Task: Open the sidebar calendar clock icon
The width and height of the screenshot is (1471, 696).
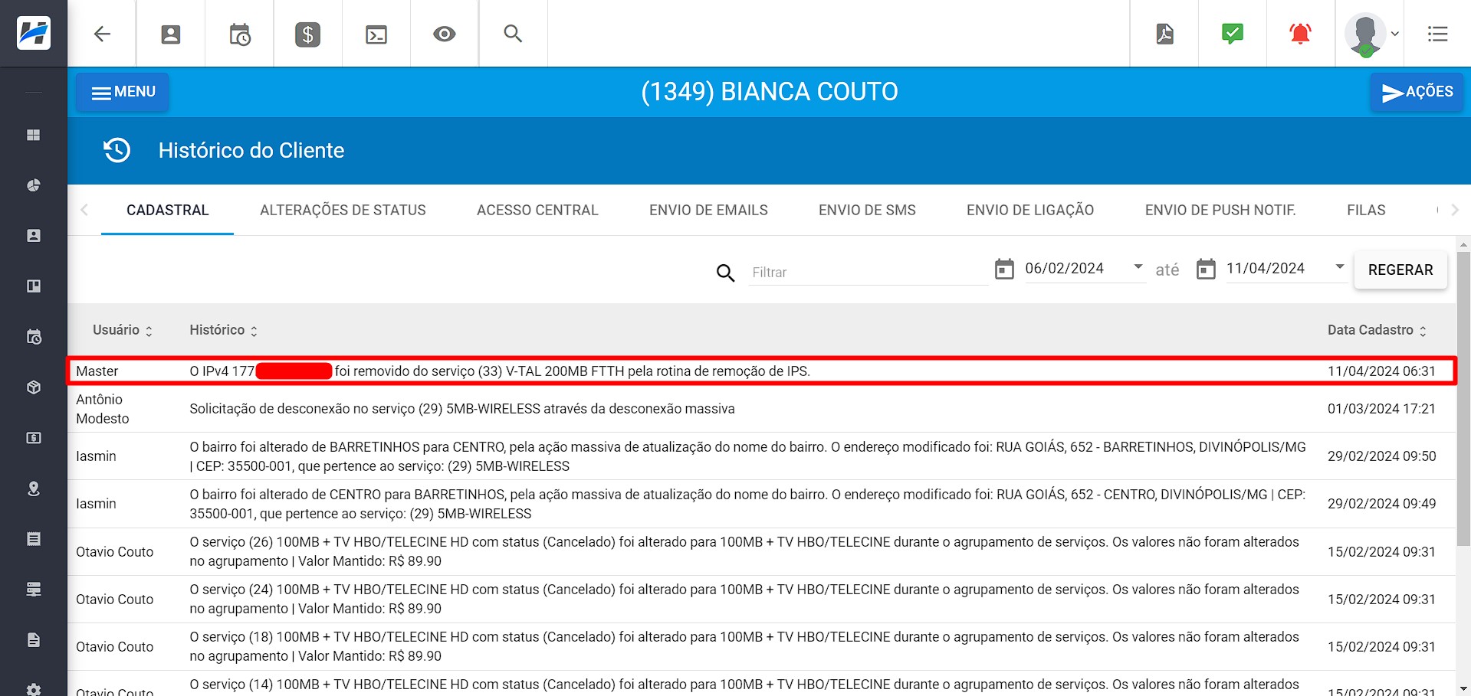Action: (x=34, y=337)
